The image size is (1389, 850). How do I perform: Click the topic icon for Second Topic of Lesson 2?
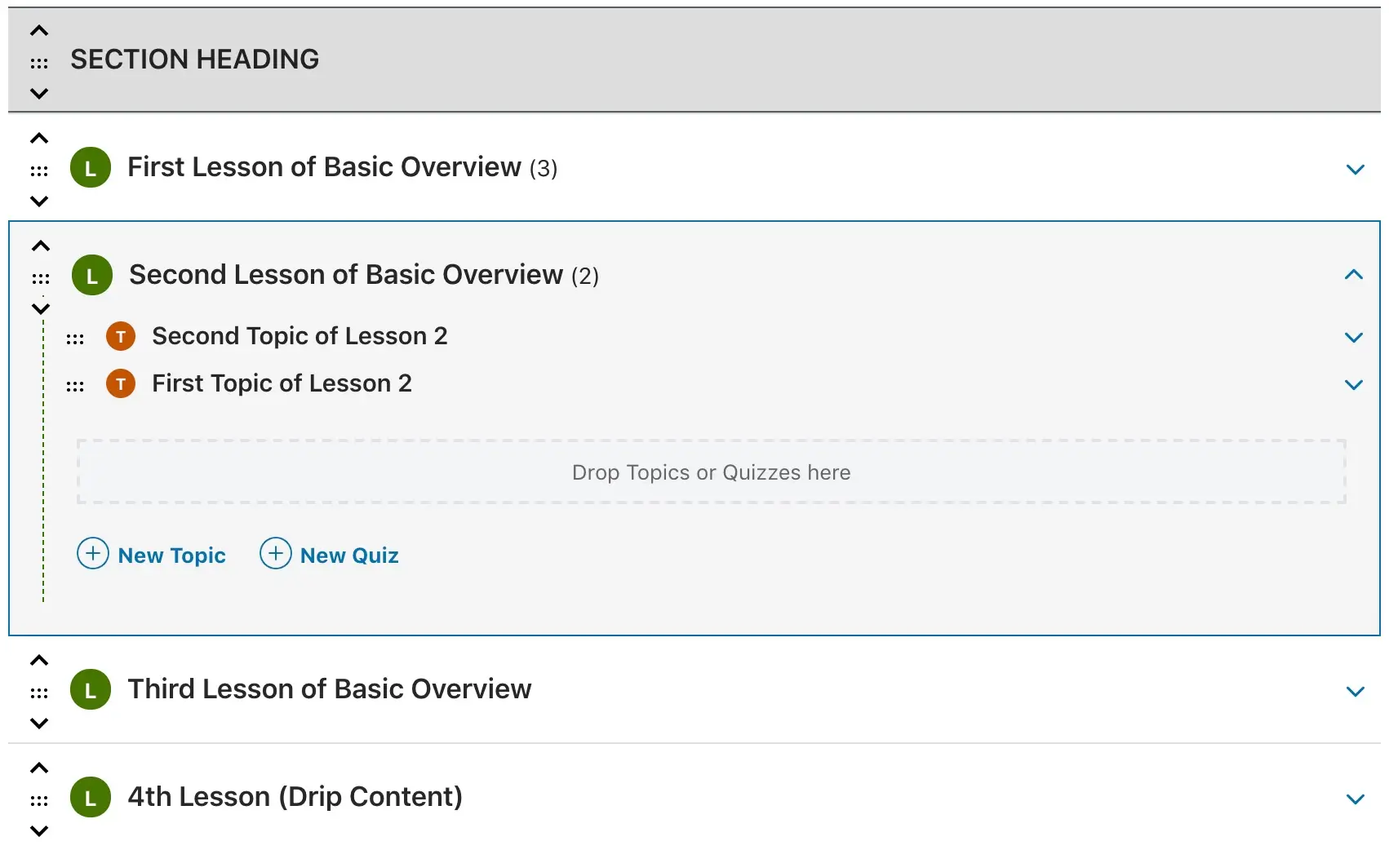120,336
